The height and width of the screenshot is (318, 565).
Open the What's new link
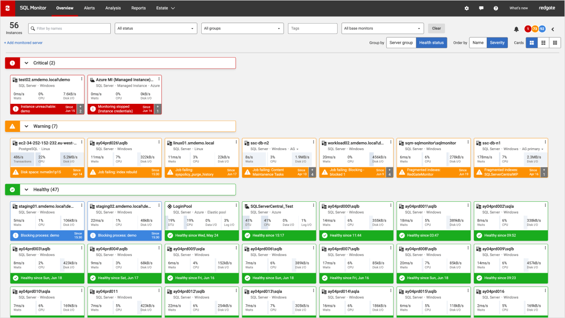(519, 8)
